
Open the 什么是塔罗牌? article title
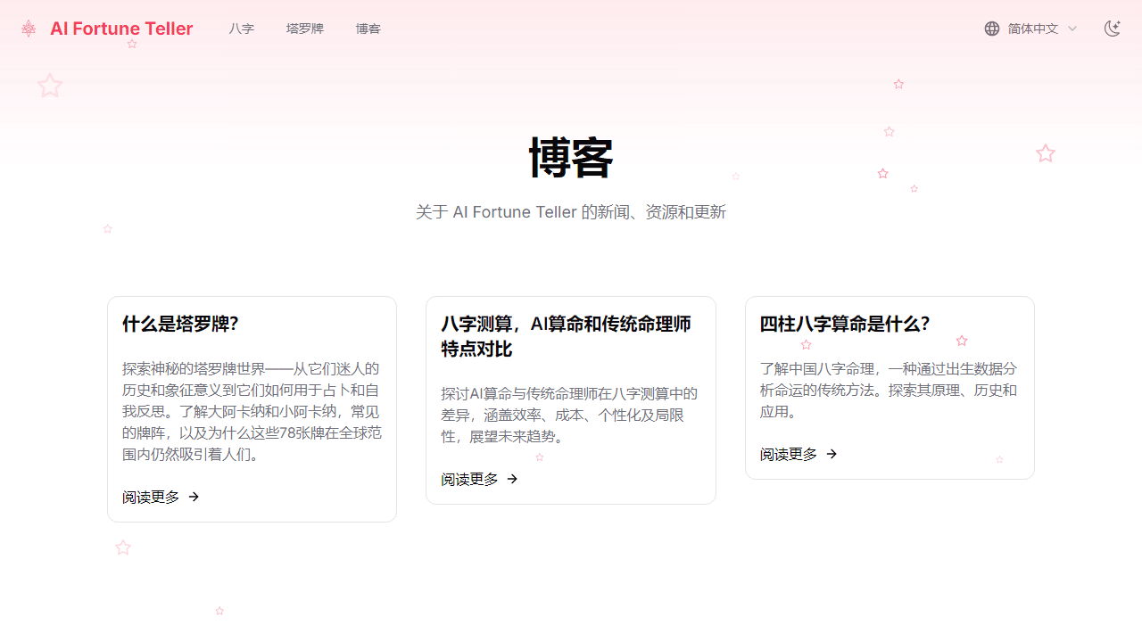tap(180, 324)
